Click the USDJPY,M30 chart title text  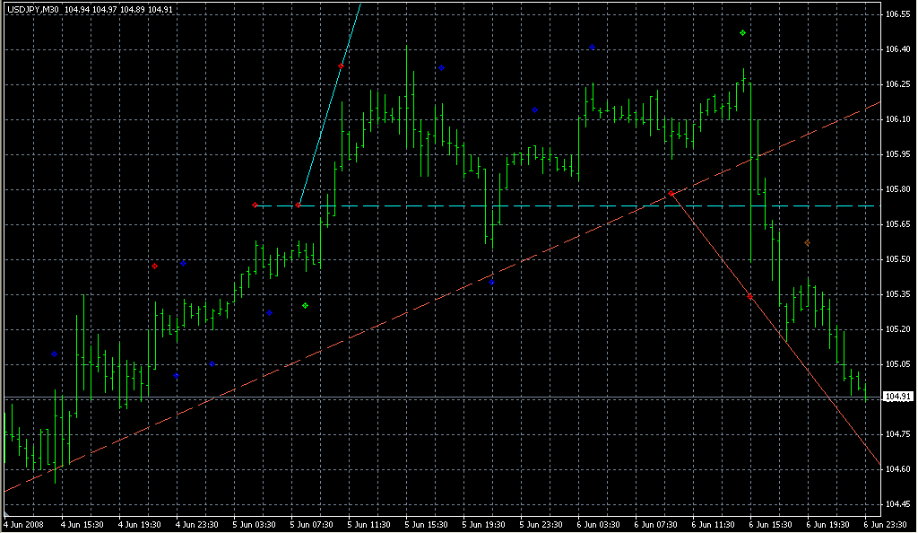pos(32,10)
